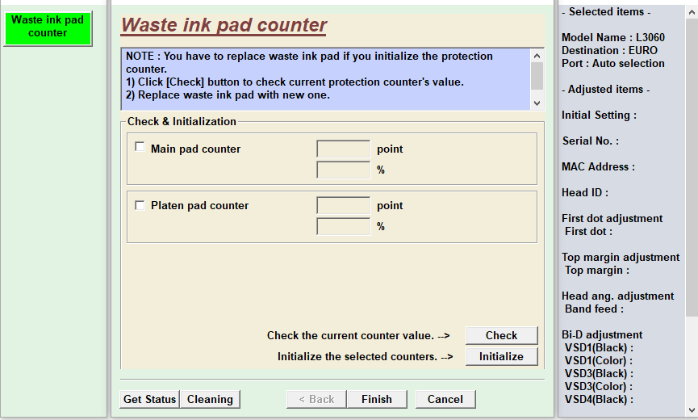Click the Platen pad counter point field

click(x=343, y=206)
